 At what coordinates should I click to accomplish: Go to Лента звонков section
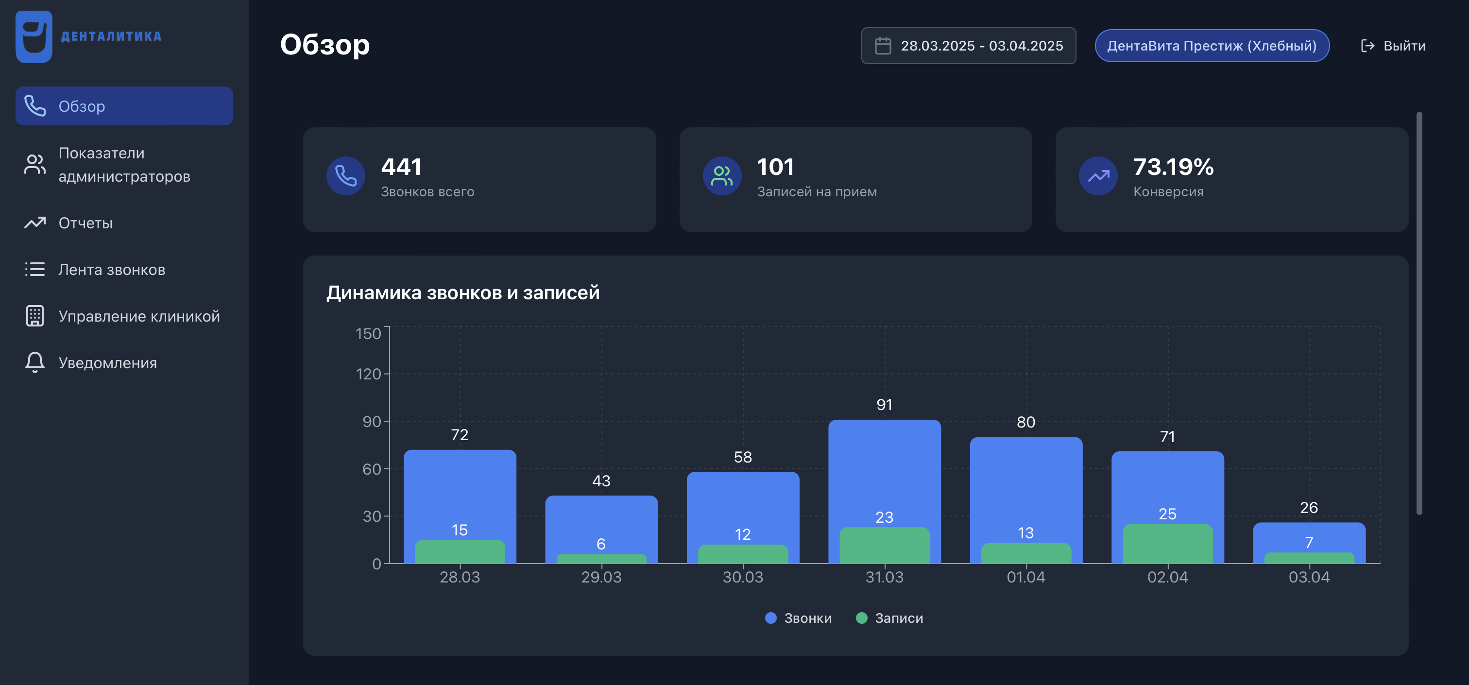112,269
